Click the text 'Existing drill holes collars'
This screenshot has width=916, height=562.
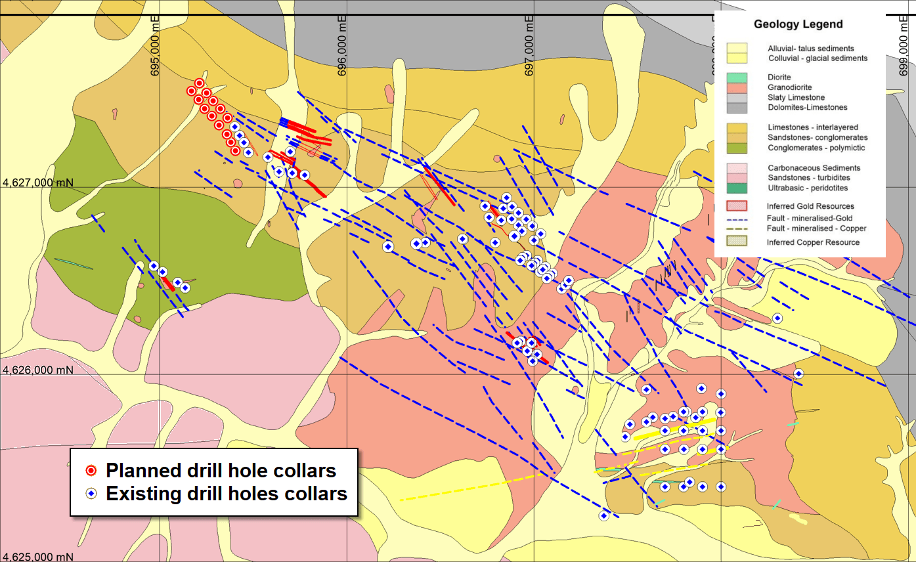227,492
